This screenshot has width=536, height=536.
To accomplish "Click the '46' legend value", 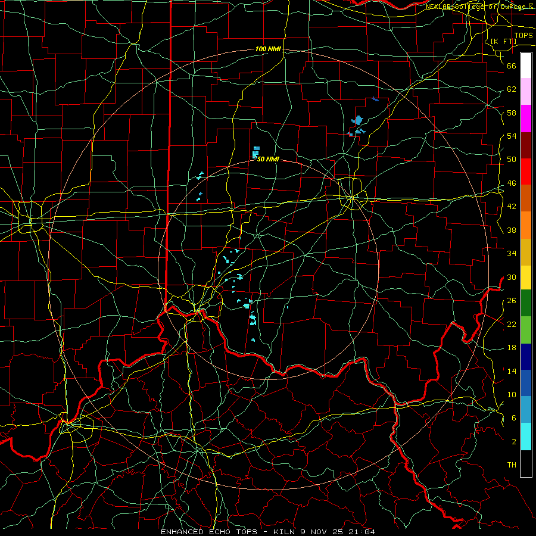I will coord(512,183).
